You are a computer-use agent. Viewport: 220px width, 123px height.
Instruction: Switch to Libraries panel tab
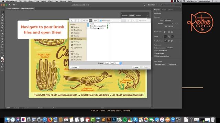click(x=170, y=10)
